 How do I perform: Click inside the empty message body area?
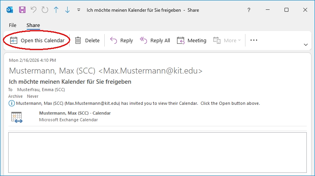[157, 153]
